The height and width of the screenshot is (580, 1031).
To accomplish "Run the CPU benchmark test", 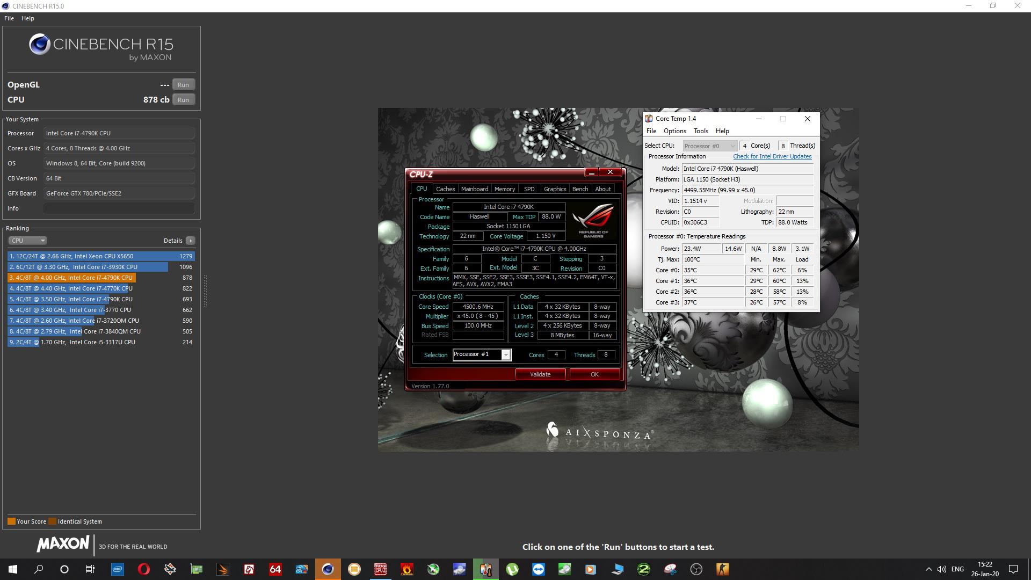I will coord(183,100).
